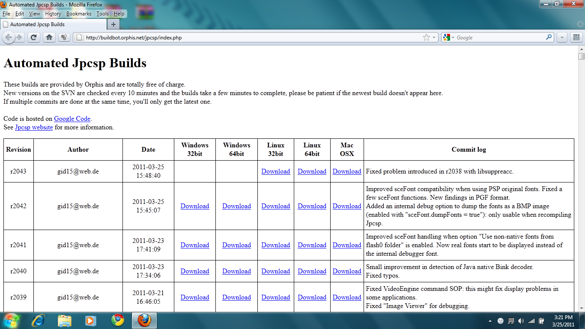Click the search magnifier icon in Google box
The image size is (585, 329).
(549, 38)
